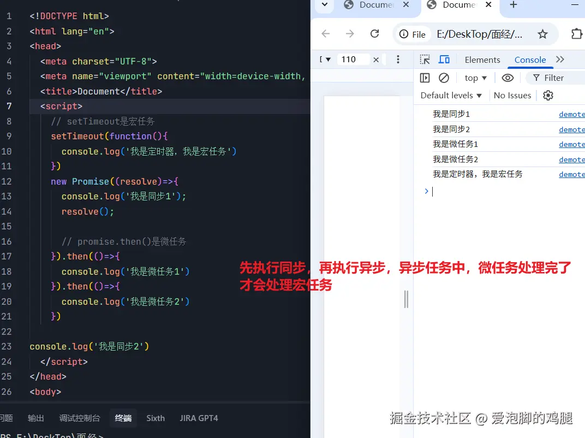Select the second Document tab
This screenshot has height=438, width=585.
[459, 5]
